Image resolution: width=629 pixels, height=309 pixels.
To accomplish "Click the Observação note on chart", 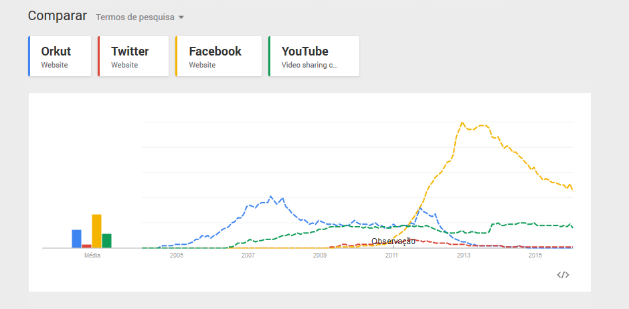I will tap(393, 241).
